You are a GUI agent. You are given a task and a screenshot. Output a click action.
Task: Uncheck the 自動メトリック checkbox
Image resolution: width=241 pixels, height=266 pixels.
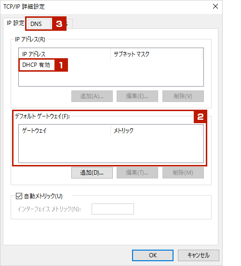[19, 196]
